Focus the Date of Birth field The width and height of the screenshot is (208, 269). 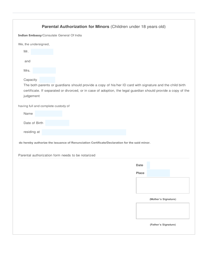57,123
